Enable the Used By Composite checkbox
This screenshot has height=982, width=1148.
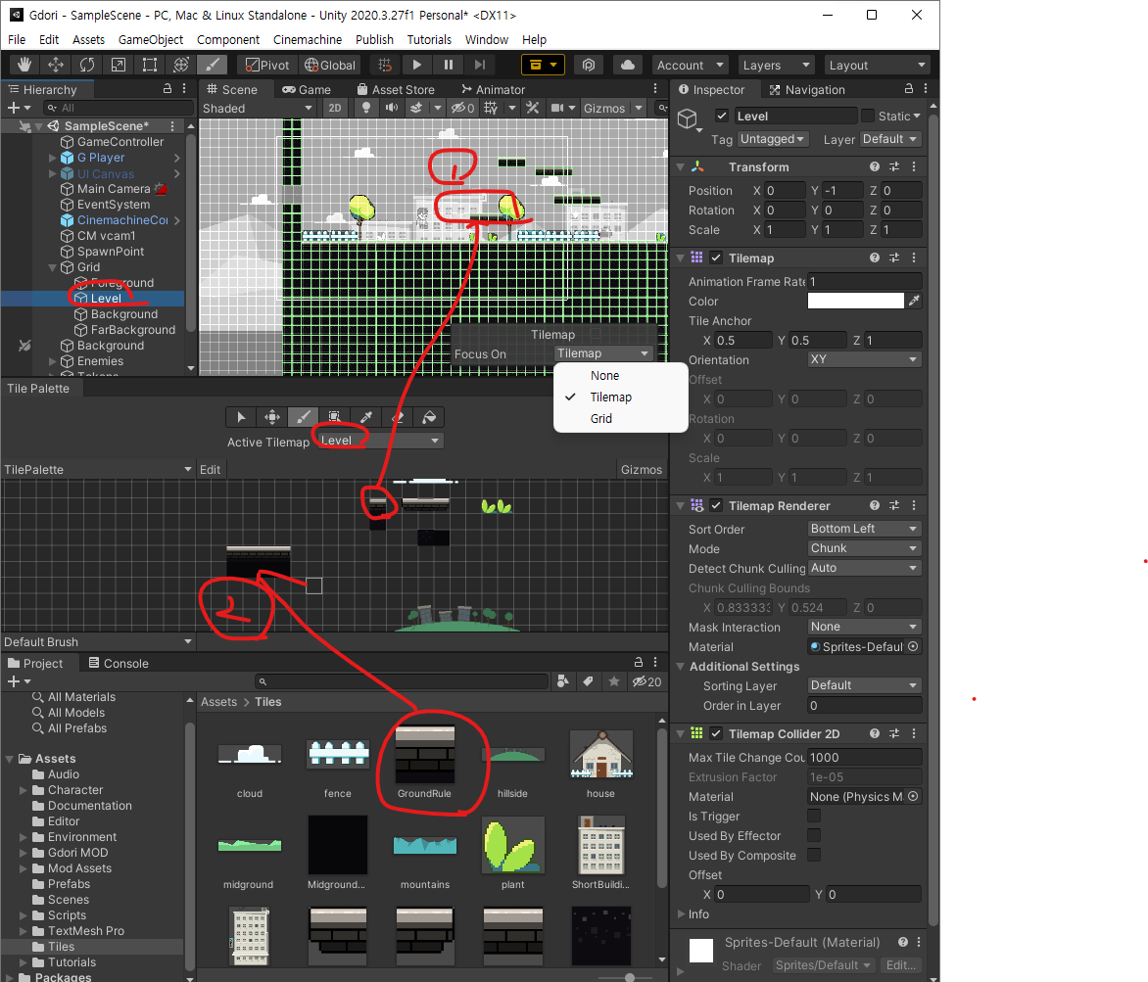(x=813, y=855)
